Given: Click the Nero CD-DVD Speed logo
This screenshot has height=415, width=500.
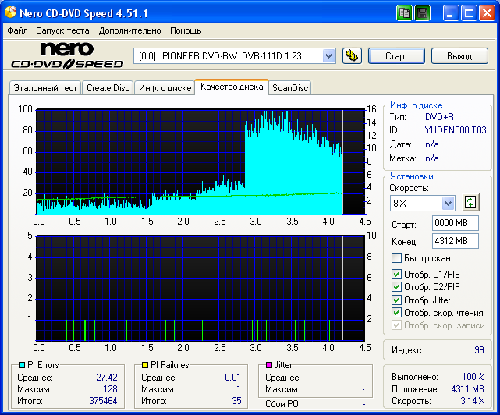Looking at the screenshot, I should coord(66,56).
